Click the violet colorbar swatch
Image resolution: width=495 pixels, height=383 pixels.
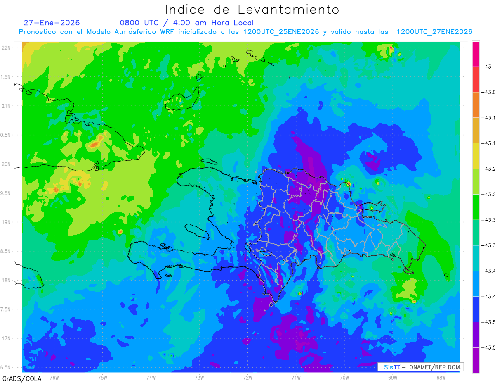(476, 335)
